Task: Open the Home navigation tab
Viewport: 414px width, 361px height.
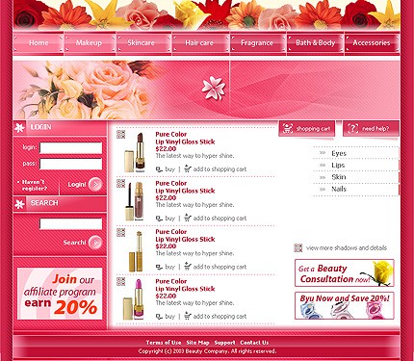Action: click(x=39, y=42)
